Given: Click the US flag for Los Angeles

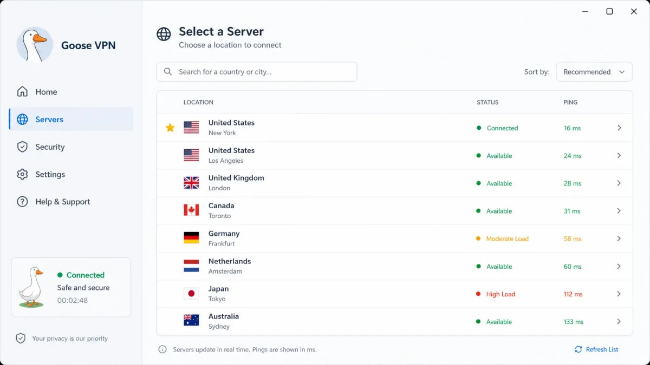Looking at the screenshot, I should pyautogui.click(x=191, y=155).
